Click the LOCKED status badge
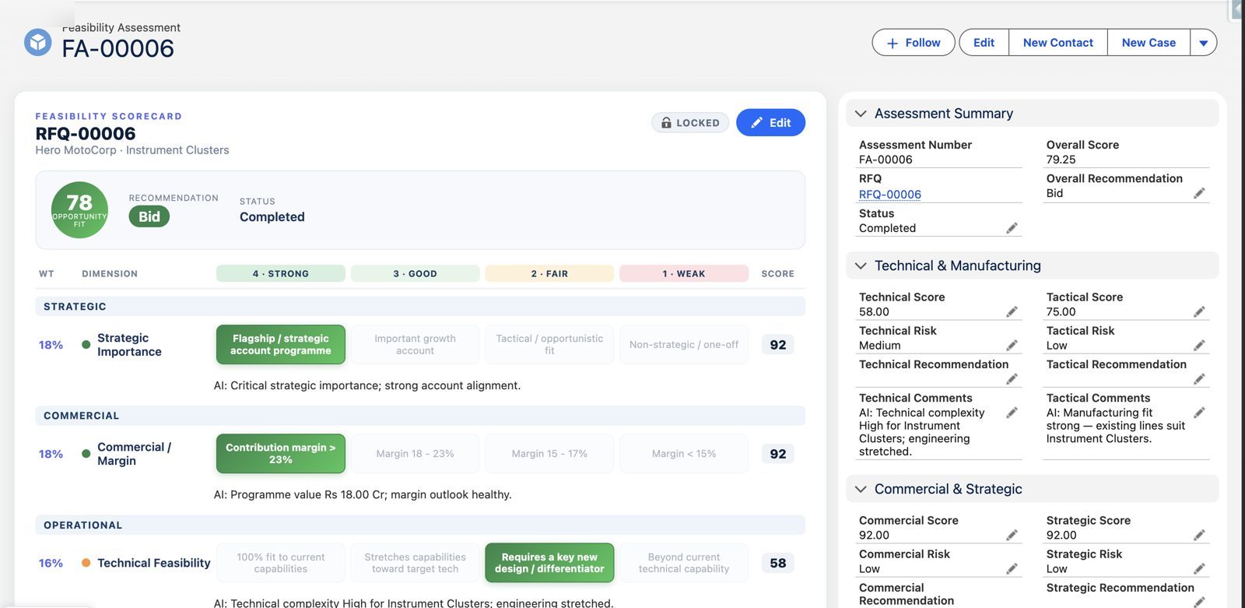Image resolution: width=1245 pixels, height=608 pixels. pos(690,123)
